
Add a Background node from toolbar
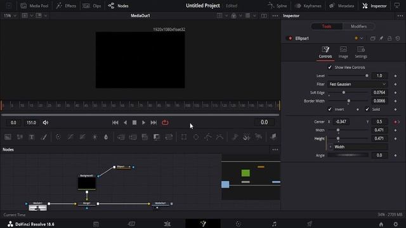(8, 137)
